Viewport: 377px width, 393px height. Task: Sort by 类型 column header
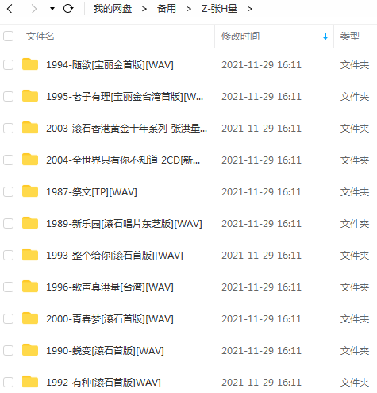coord(350,37)
